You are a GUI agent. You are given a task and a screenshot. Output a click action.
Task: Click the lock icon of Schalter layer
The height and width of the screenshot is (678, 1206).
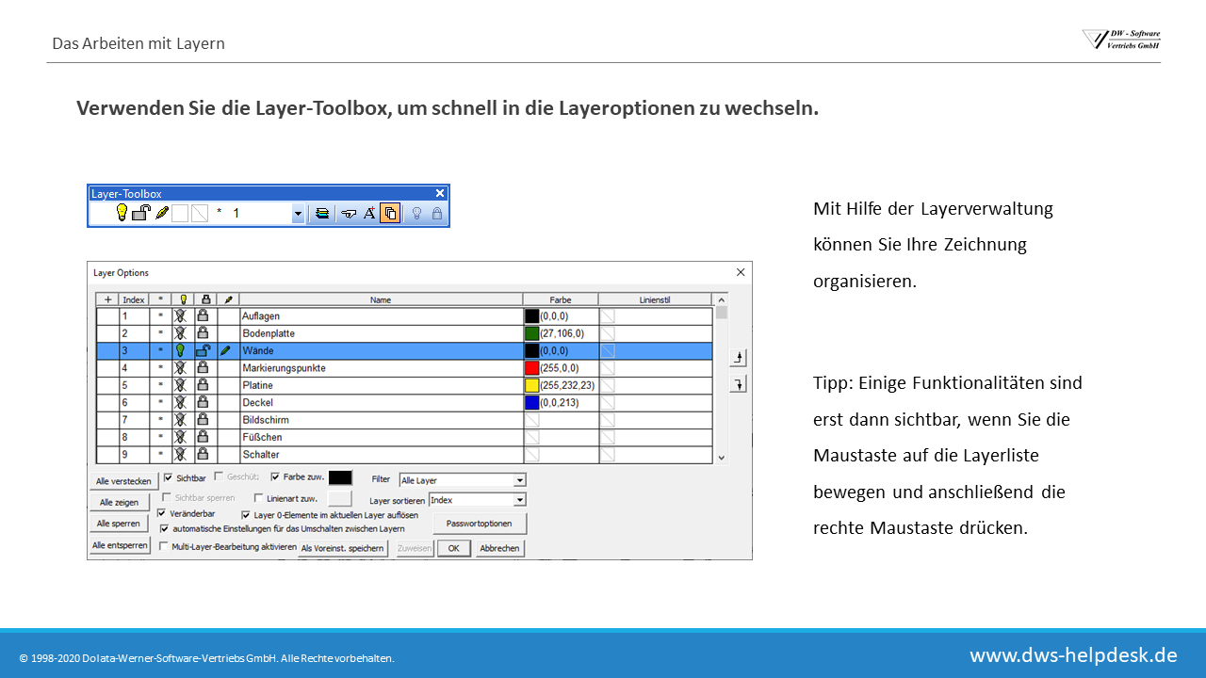[x=203, y=454]
